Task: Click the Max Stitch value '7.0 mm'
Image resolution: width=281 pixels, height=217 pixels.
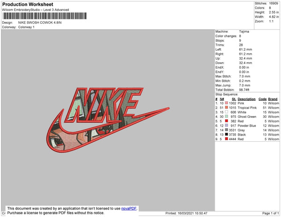Action: [244, 76]
